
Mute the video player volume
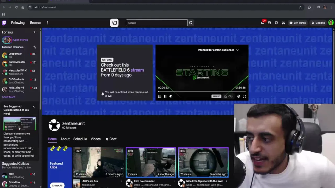click(x=171, y=96)
